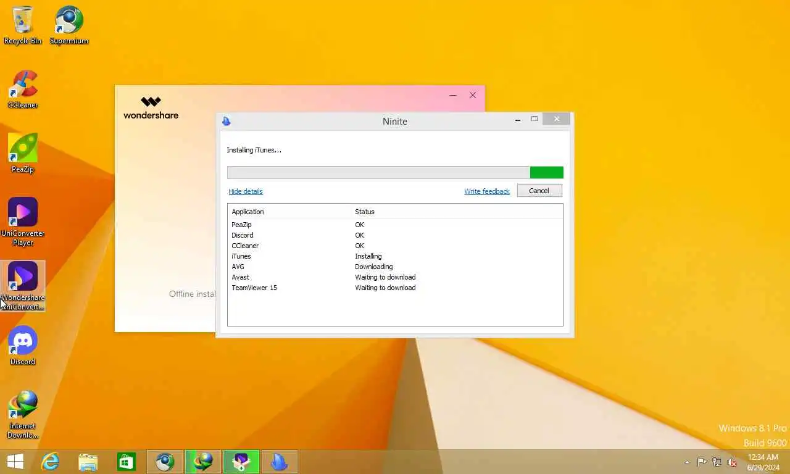
Task: Cancel the Ninite installation
Action: coord(539,191)
